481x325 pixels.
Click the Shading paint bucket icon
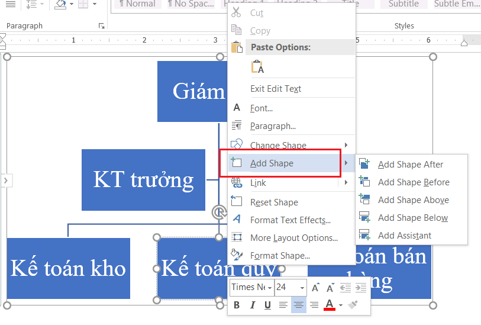[x=60, y=4]
